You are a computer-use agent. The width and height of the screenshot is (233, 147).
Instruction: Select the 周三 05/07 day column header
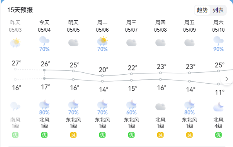pyautogui.click(x=131, y=26)
